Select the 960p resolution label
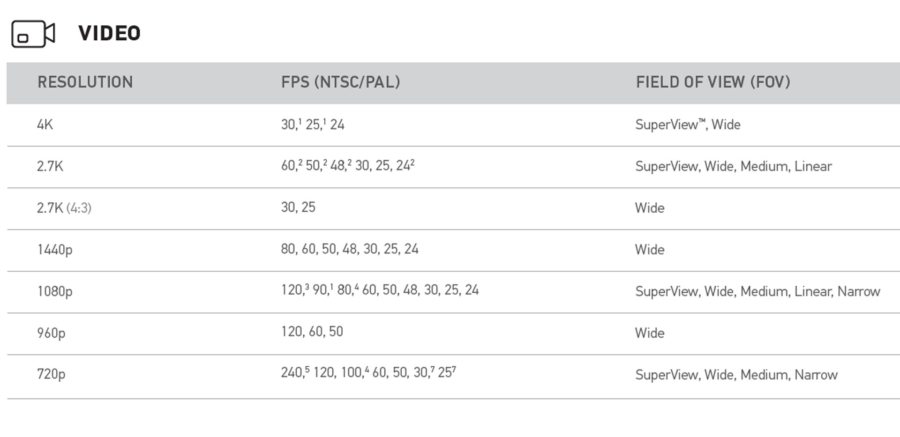 (x=51, y=333)
